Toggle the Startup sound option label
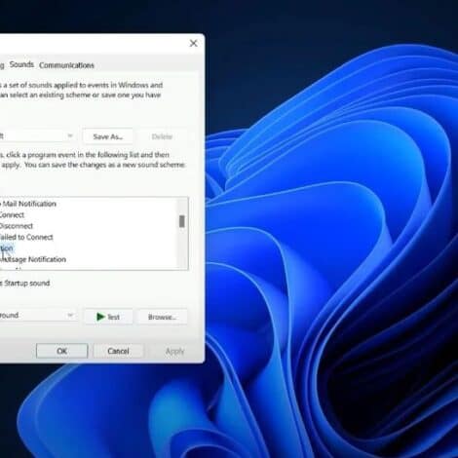 click(25, 284)
